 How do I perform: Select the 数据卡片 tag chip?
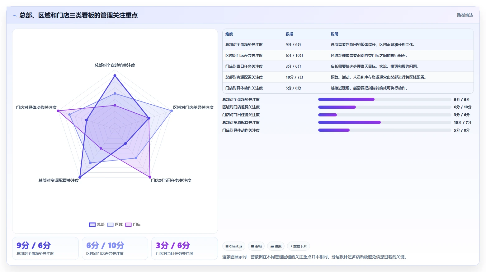click(299, 246)
